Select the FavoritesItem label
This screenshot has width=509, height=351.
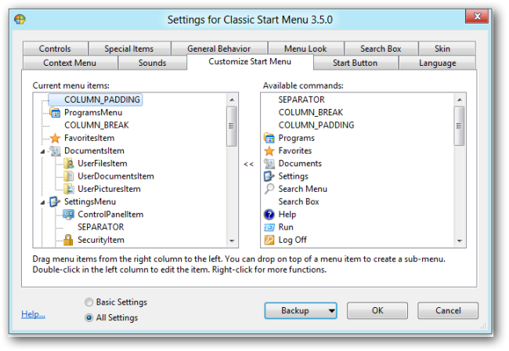[89, 138]
